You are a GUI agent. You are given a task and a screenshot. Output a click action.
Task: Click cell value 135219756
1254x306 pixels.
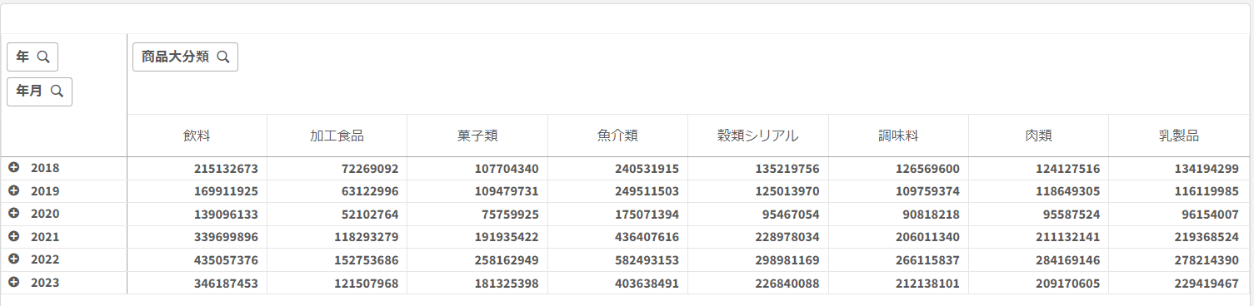click(x=787, y=168)
